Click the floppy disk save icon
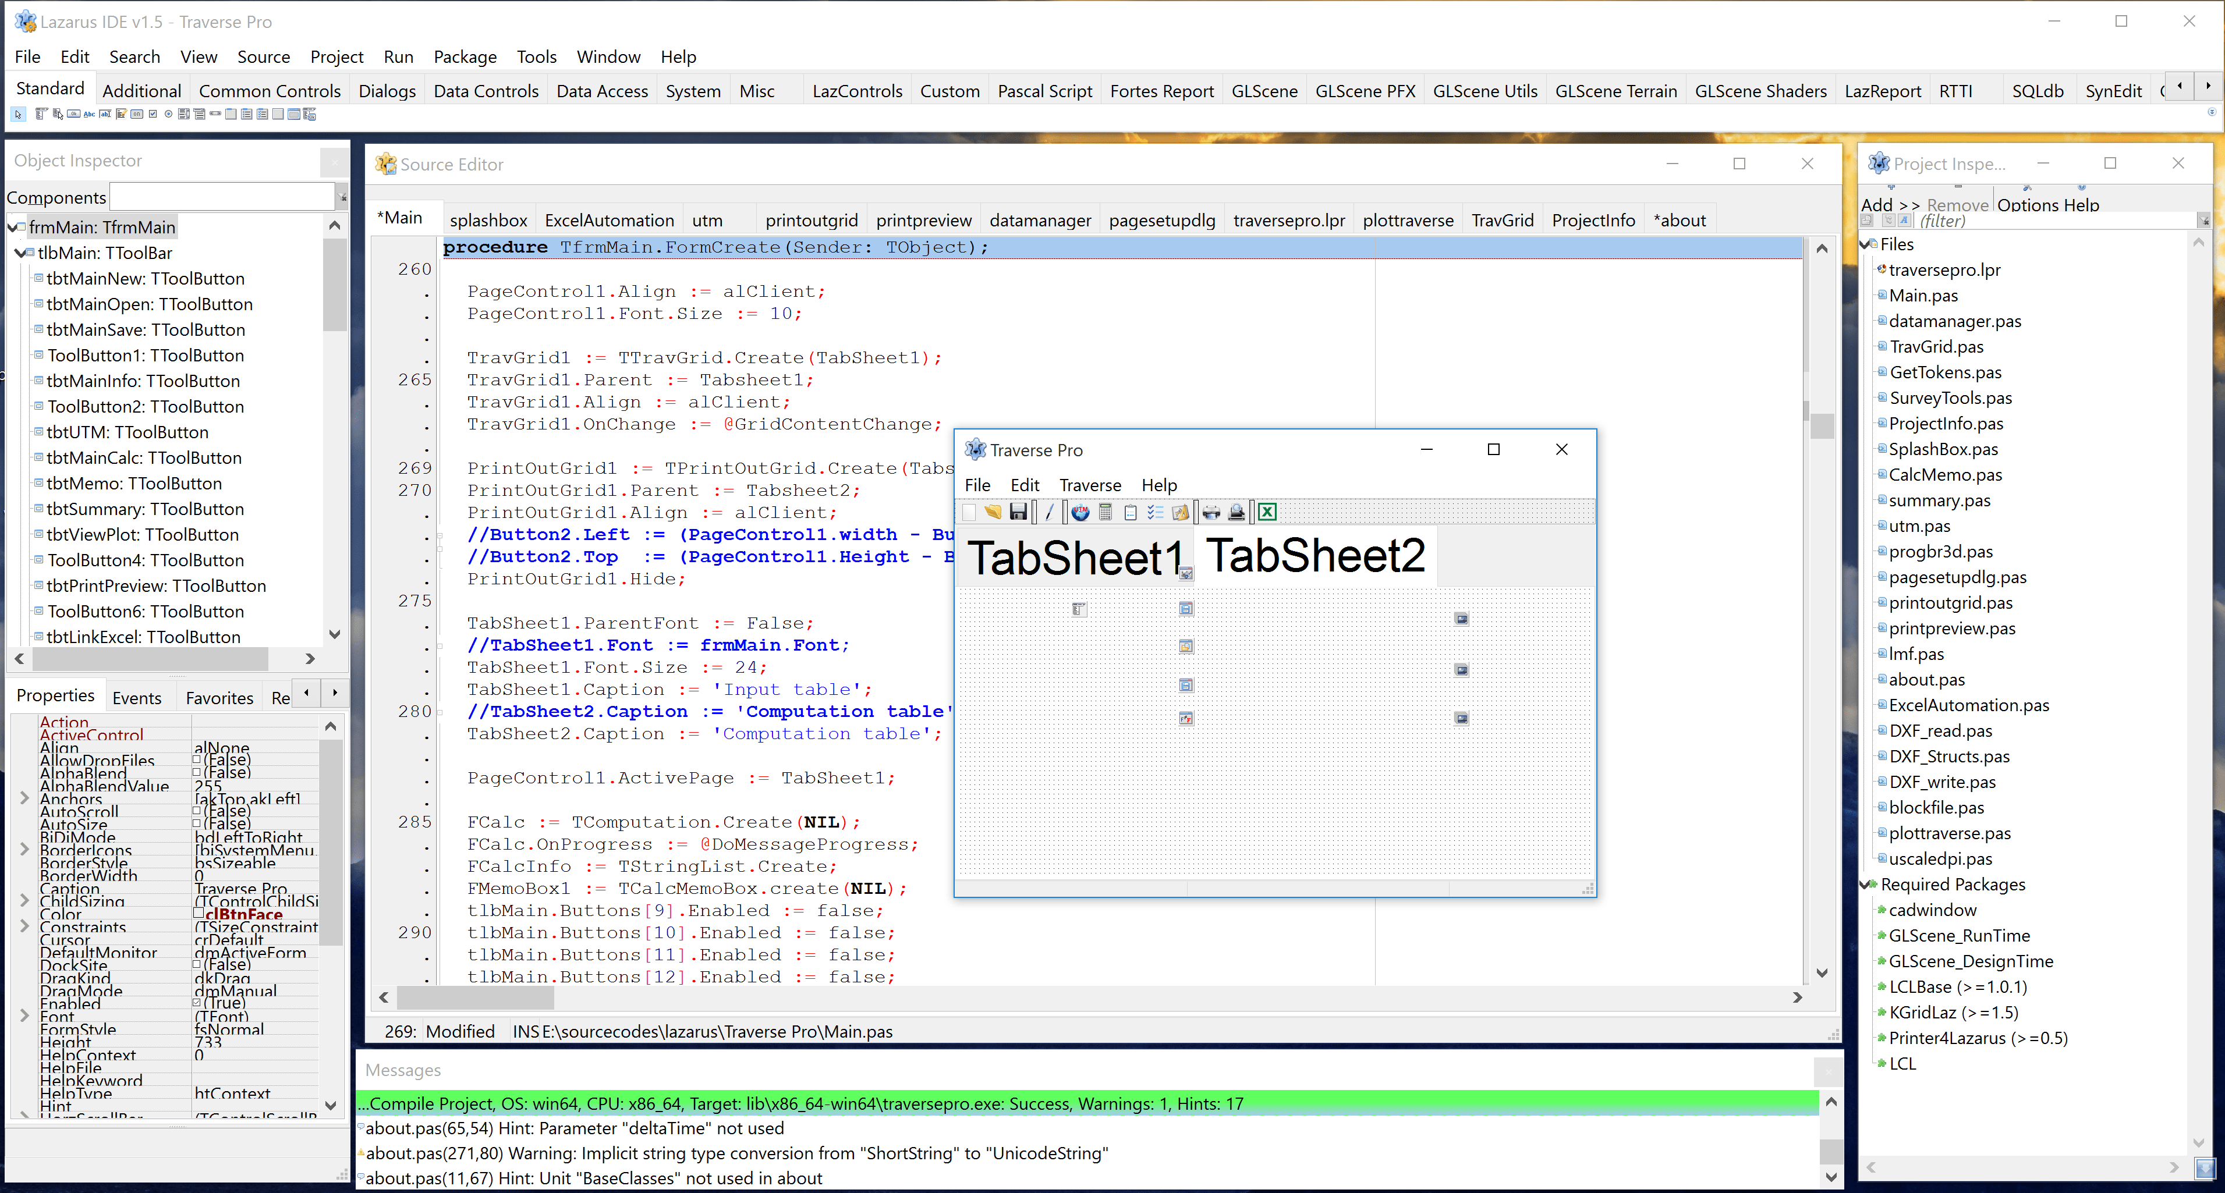The image size is (2225, 1193). [x=1018, y=513]
